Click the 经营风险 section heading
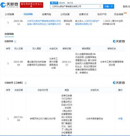This screenshot has height=136, width=130. coord(9,34)
